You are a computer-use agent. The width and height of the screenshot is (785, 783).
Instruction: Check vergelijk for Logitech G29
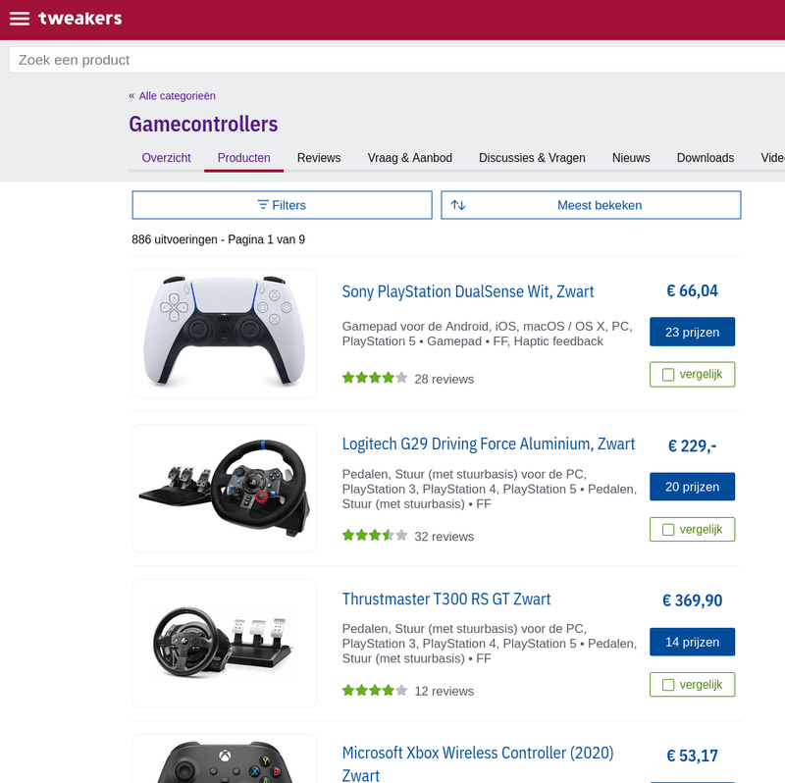(669, 530)
